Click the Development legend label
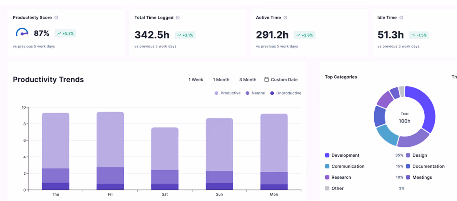Image resolution: width=457 pixels, height=201 pixels. coord(345,155)
